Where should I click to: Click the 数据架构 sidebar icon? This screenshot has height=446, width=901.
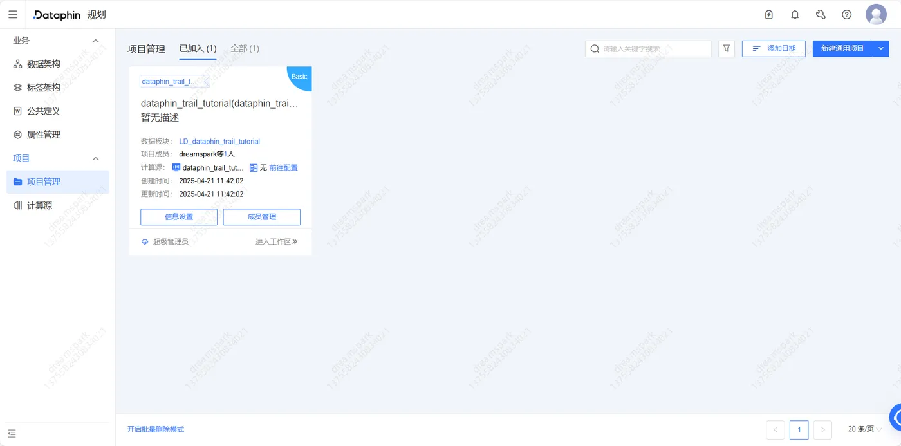[18, 64]
